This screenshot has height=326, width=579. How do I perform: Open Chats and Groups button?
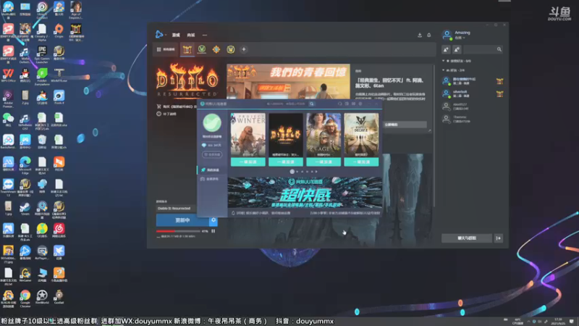click(467, 238)
